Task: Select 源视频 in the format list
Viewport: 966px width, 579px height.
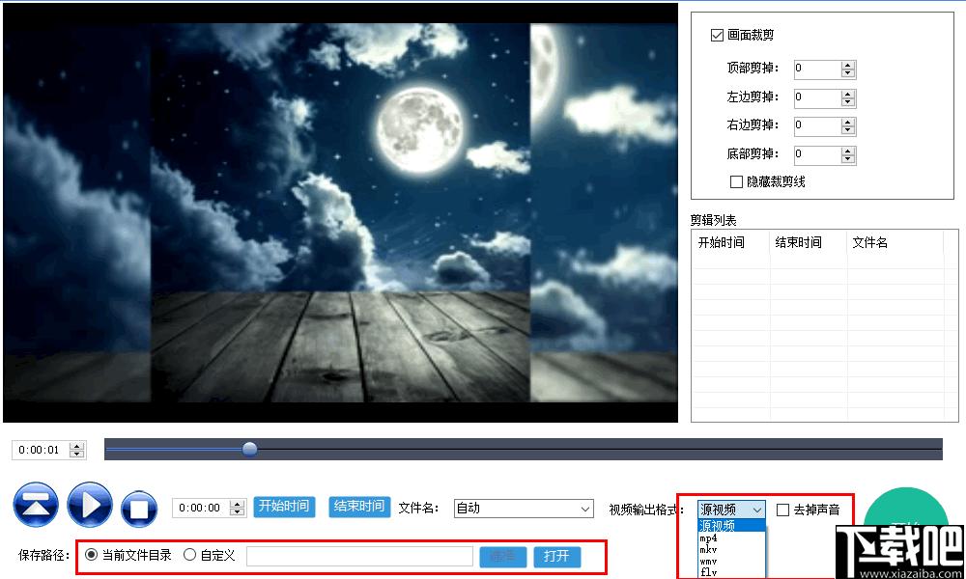Action: coord(732,526)
